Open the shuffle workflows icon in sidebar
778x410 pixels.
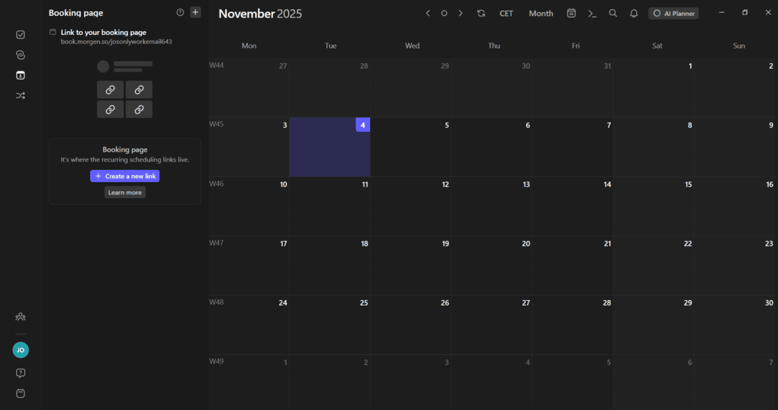[21, 96]
